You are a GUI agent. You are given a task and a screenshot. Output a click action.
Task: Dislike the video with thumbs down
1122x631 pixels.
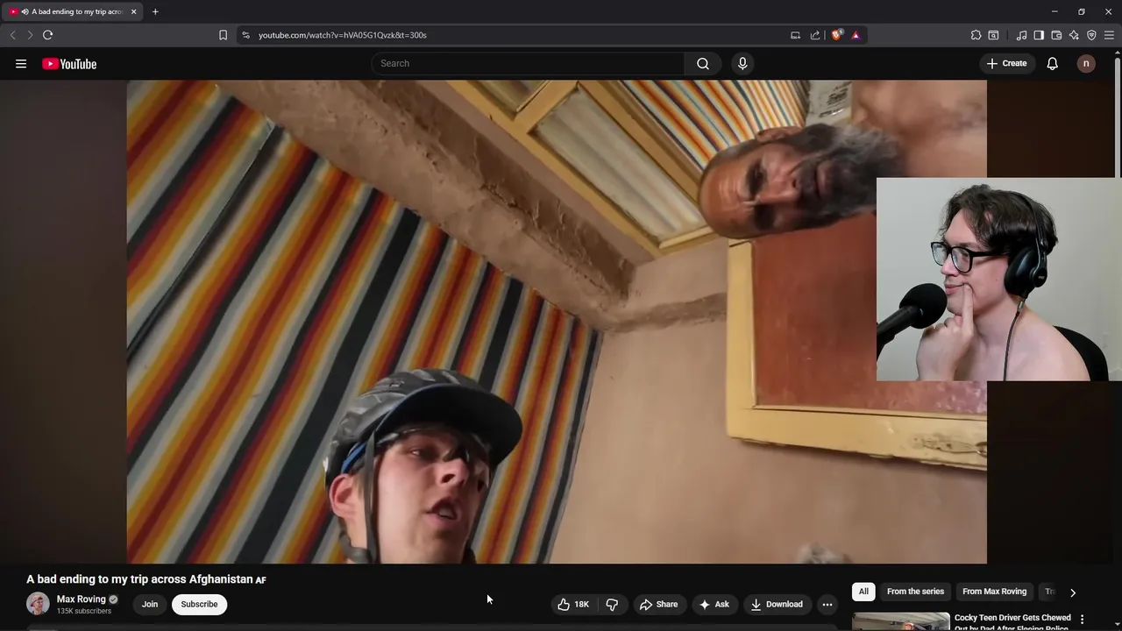point(612,604)
